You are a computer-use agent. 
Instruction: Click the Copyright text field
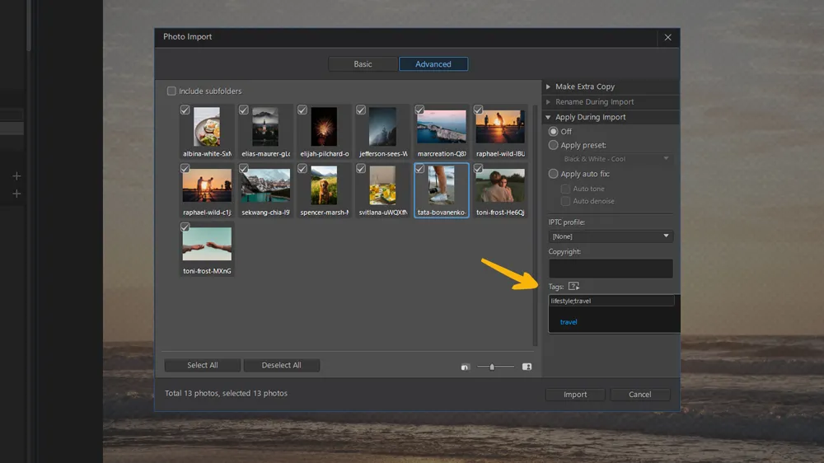tap(610, 269)
